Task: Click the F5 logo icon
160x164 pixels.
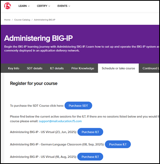Action: coord(7,6)
